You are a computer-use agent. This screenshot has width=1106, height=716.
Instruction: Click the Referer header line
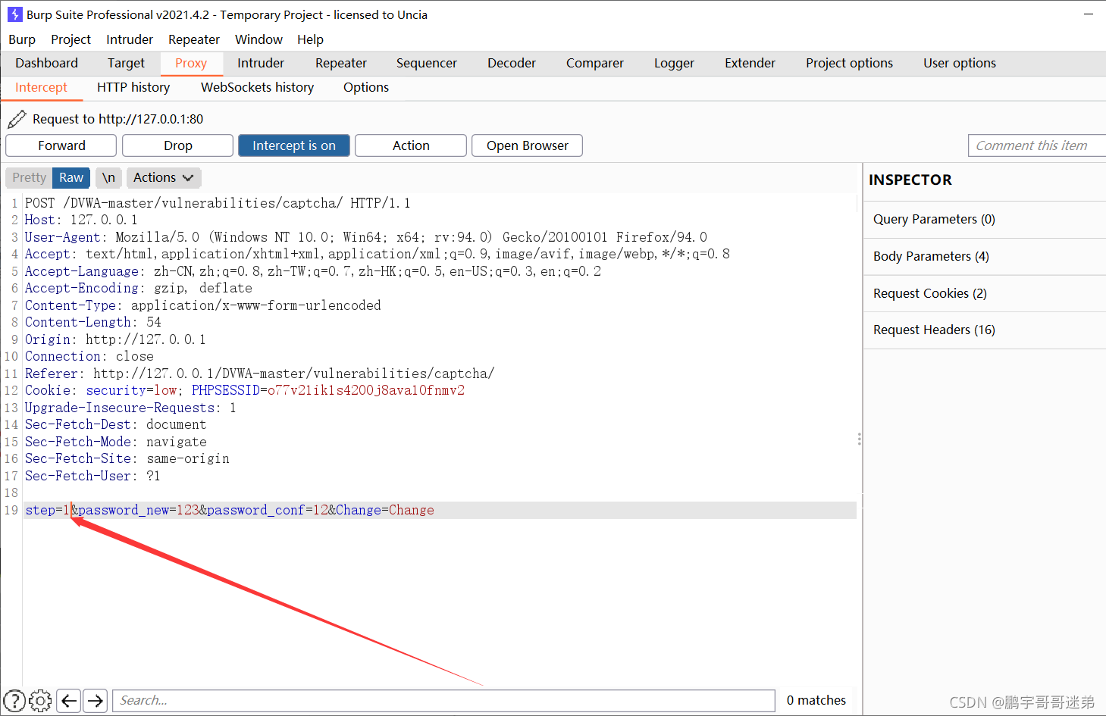point(259,374)
